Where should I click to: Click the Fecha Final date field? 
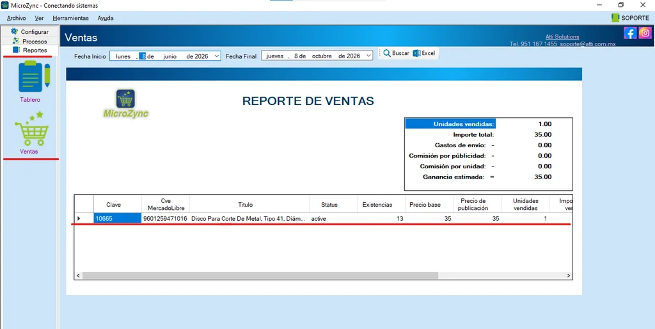point(317,56)
